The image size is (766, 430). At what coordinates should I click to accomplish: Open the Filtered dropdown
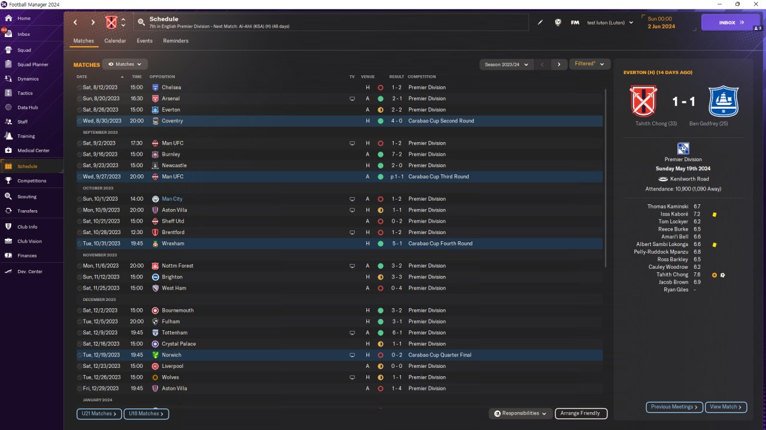[x=589, y=64]
